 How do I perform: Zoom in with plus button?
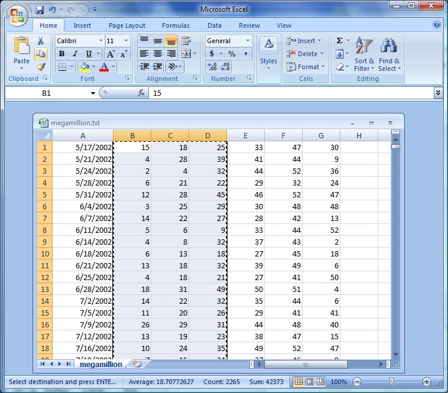pyautogui.click(x=426, y=382)
